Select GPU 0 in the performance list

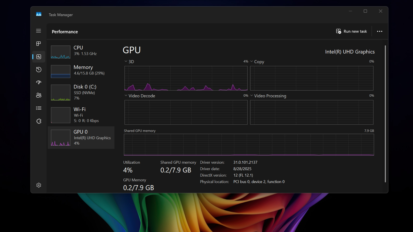pos(81,137)
